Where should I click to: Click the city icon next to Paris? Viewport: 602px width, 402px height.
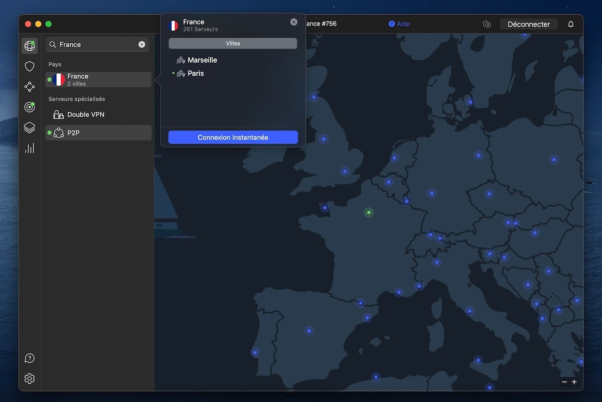(x=181, y=73)
